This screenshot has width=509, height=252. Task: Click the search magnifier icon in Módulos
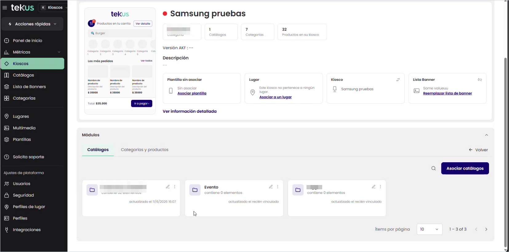[x=434, y=168]
